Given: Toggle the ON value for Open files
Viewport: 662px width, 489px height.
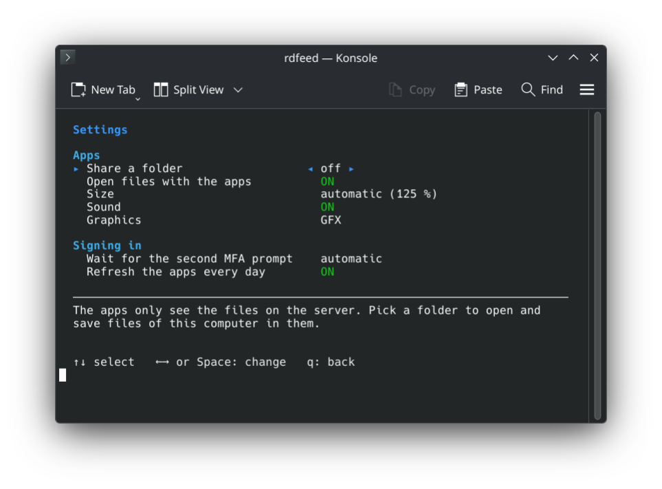Looking at the screenshot, I should [x=327, y=182].
